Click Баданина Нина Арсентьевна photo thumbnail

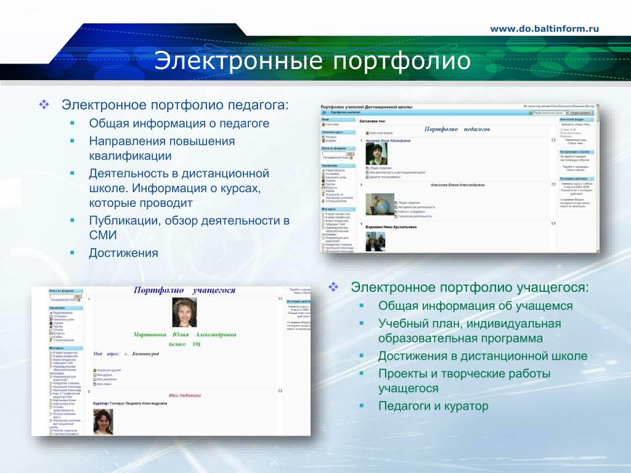pos(375,241)
